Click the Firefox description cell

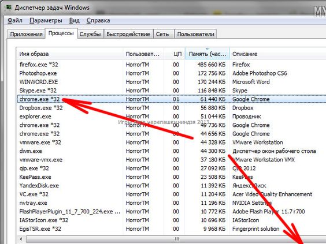[241, 65]
